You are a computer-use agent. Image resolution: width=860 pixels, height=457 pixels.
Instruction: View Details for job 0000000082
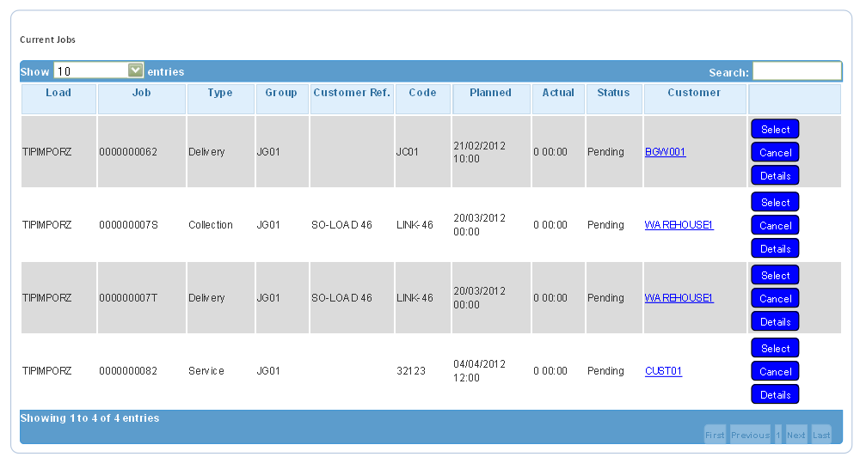tap(775, 394)
